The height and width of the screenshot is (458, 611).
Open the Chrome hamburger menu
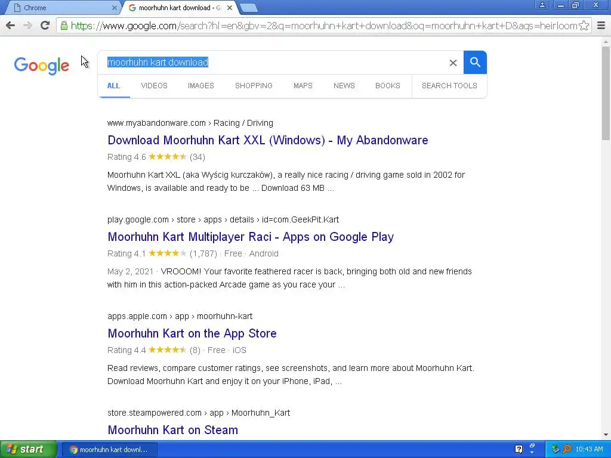tap(601, 26)
